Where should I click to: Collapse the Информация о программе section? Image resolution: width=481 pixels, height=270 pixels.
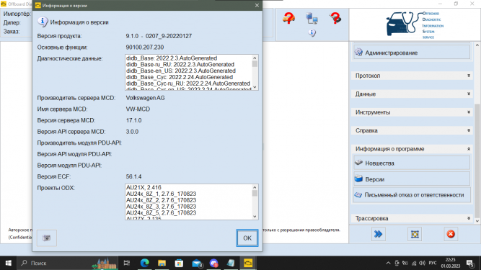click(412, 149)
